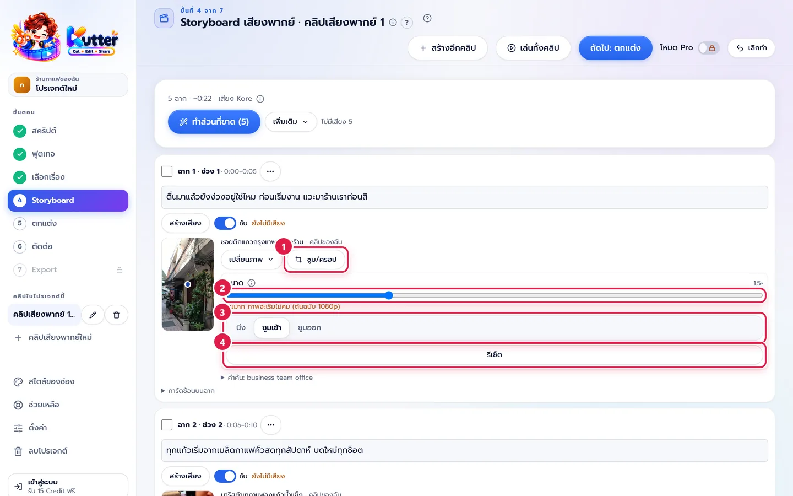Screen dimensions: 793x496
Task: Open the circled help question icon in header
Action: pos(427,18)
